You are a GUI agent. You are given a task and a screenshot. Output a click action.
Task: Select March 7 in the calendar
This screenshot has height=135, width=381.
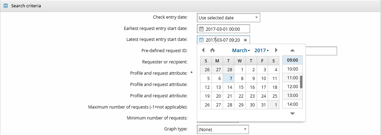229,78
